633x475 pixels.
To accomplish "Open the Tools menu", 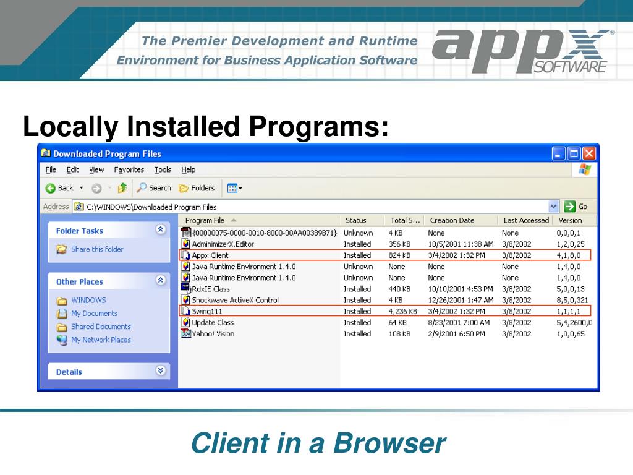I will pos(163,169).
